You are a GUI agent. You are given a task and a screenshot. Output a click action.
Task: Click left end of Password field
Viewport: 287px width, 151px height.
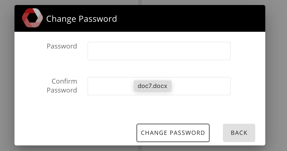coord(91,51)
